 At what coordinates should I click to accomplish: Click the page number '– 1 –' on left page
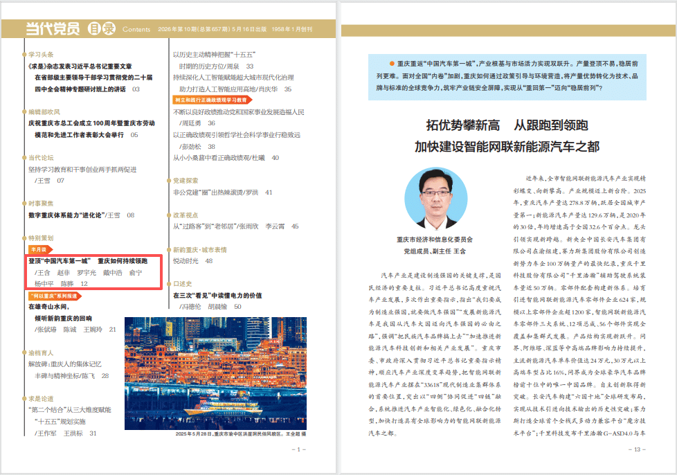tap(299, 449)
